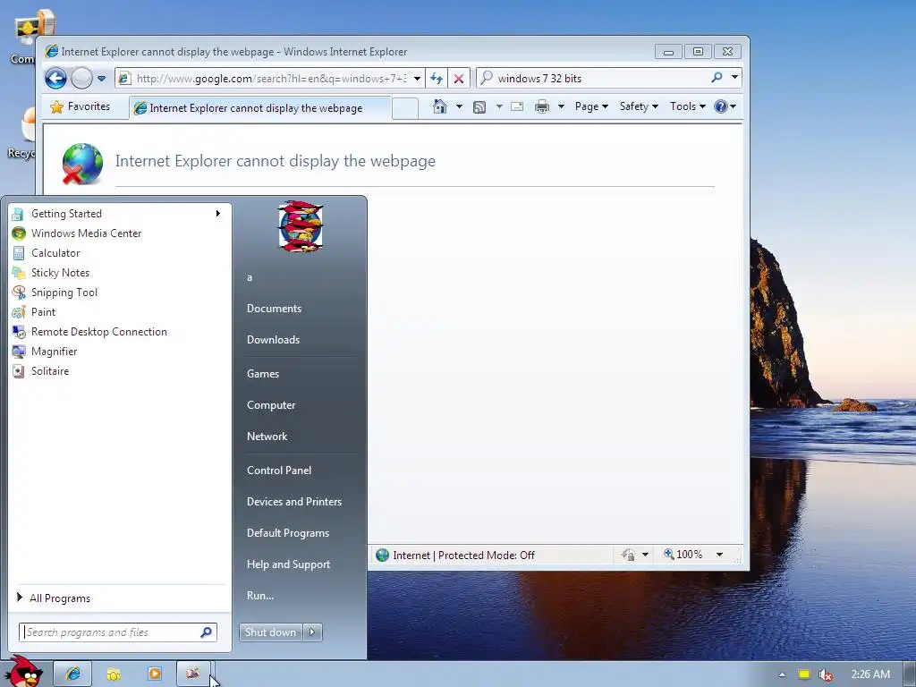Viewport: 916px width, 687px height.
Task: Click the Angry Birds user account picture
Action: [x=301, y=226]
